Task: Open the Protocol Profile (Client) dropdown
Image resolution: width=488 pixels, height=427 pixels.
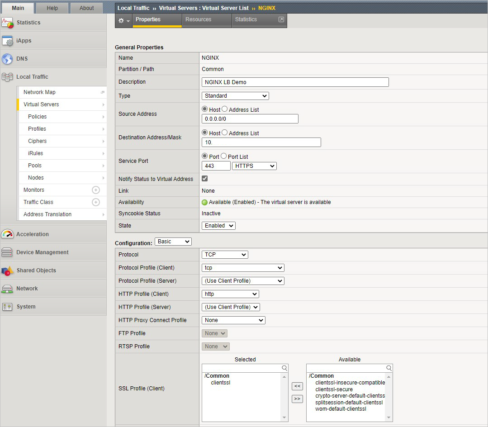Action: coord(243,267)
